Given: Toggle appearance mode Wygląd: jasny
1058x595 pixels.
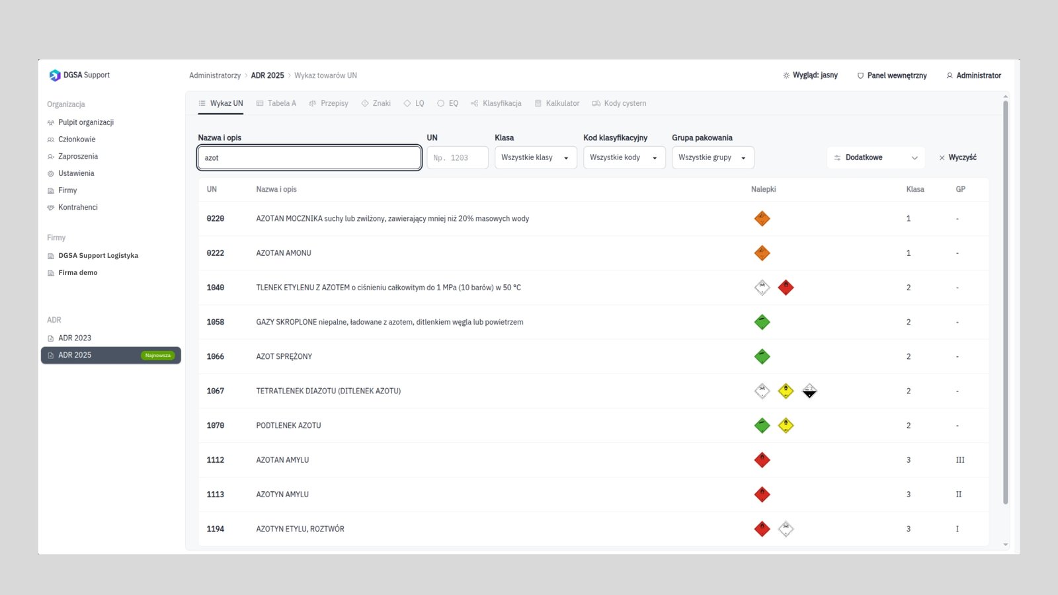Looking at the screenshot, I should 810,75.
